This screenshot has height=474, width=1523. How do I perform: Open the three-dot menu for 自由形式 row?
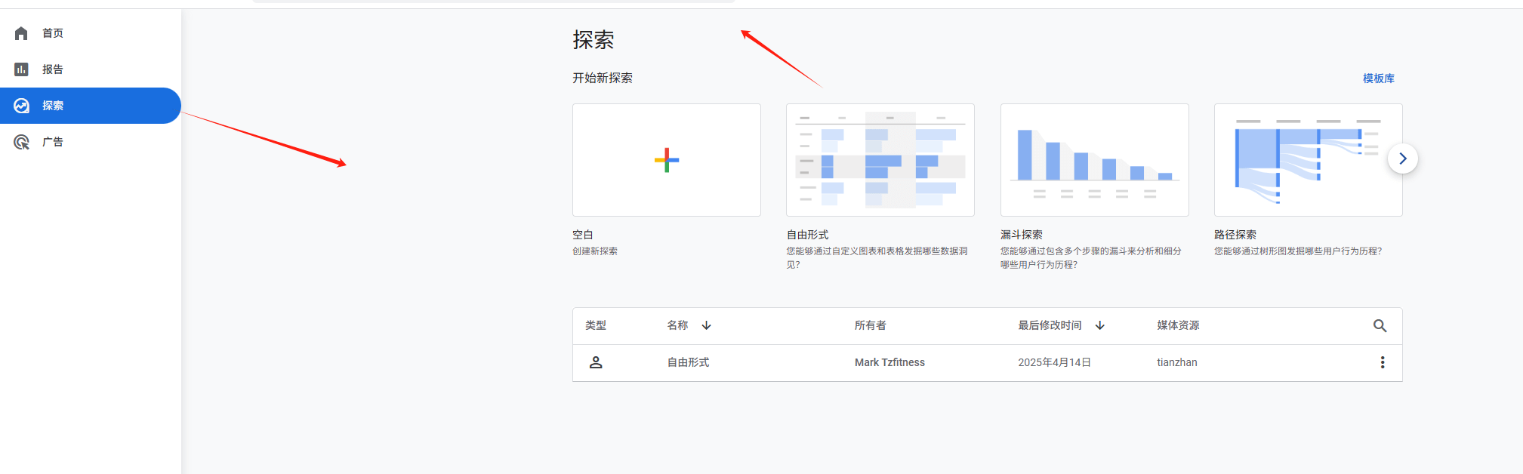[1383, 362]
